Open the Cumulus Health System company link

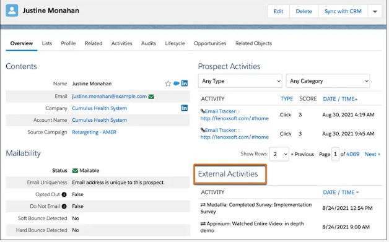tap(100, 108)
